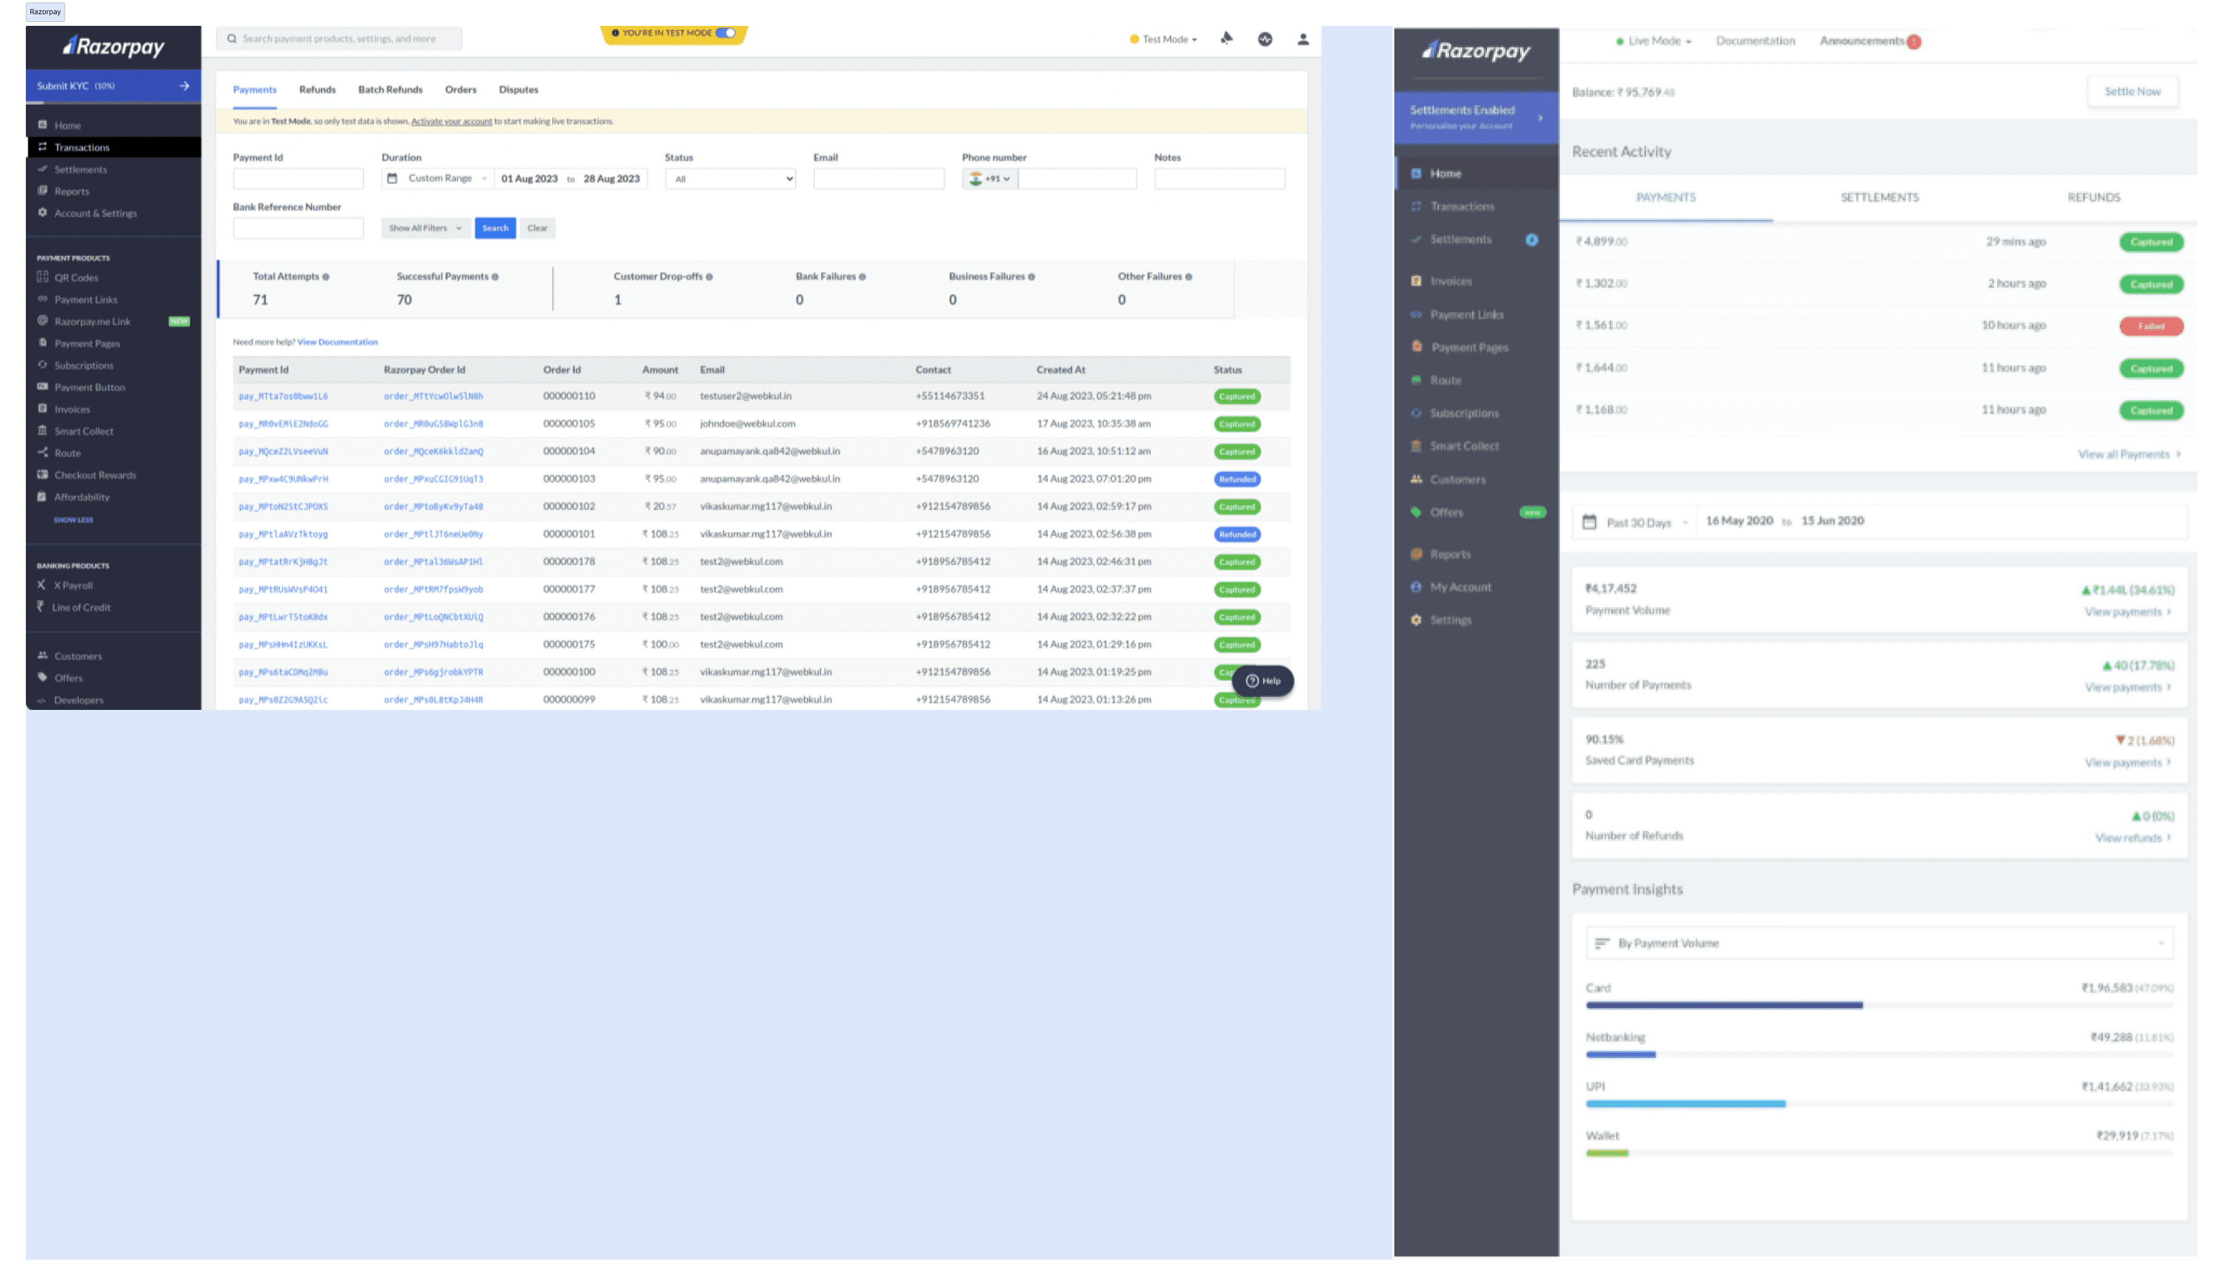Click the View refunds link
The height and width of the screenshot is (1286, 2224).
tap(2132, 838)
